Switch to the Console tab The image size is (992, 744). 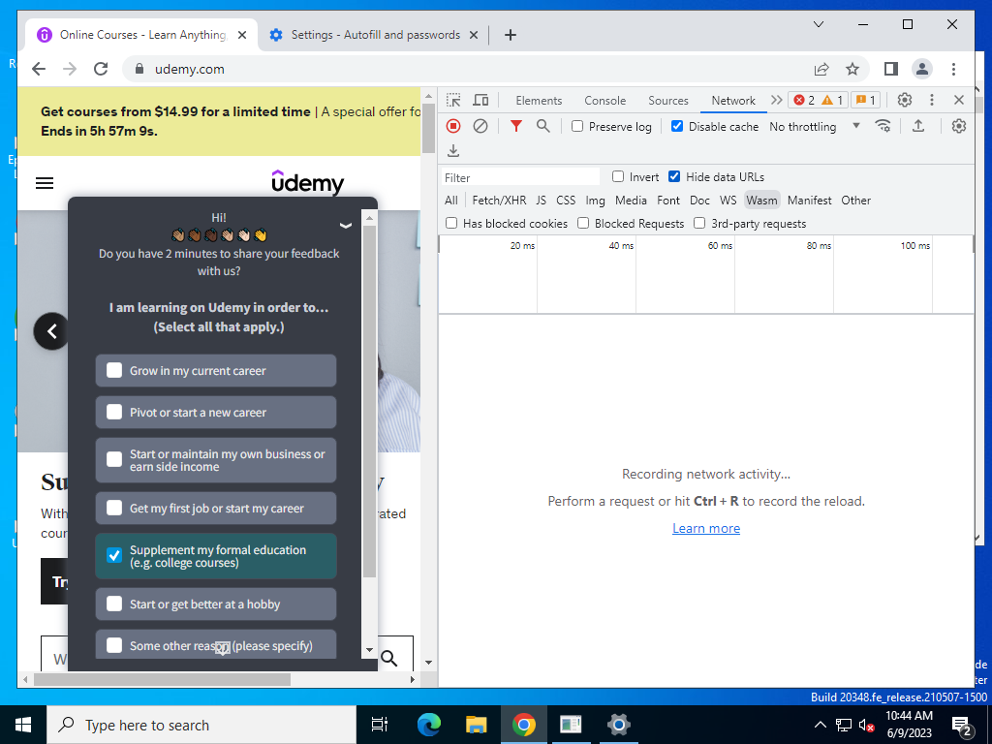click(x=604, y=101)
